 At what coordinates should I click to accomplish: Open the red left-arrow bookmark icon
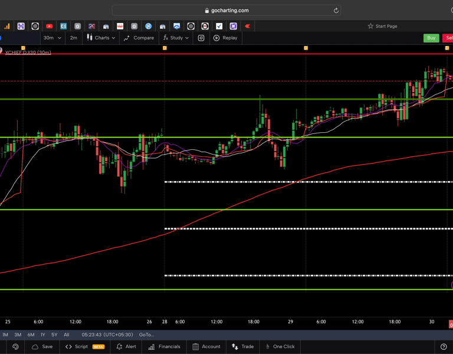[247, 27]
